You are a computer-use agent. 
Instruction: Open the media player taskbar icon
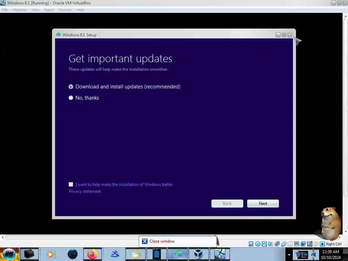pyautogui.click(x=50, y=254)
